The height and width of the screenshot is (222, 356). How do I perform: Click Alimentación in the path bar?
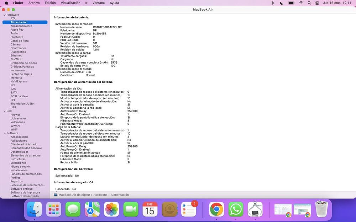pyautogui.click(x=120, y=195)
